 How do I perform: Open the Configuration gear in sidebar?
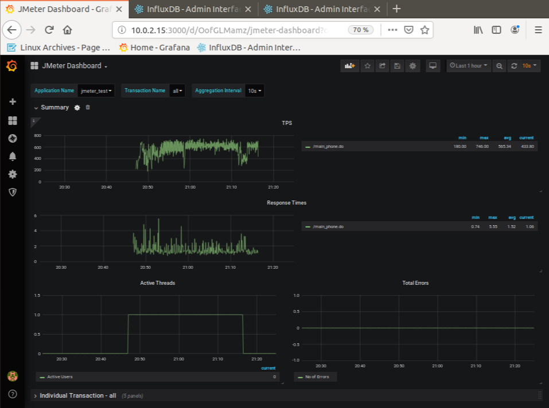(x=13, y=174)
